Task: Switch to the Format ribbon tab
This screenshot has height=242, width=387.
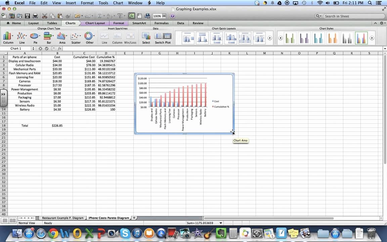Action: 119,23
